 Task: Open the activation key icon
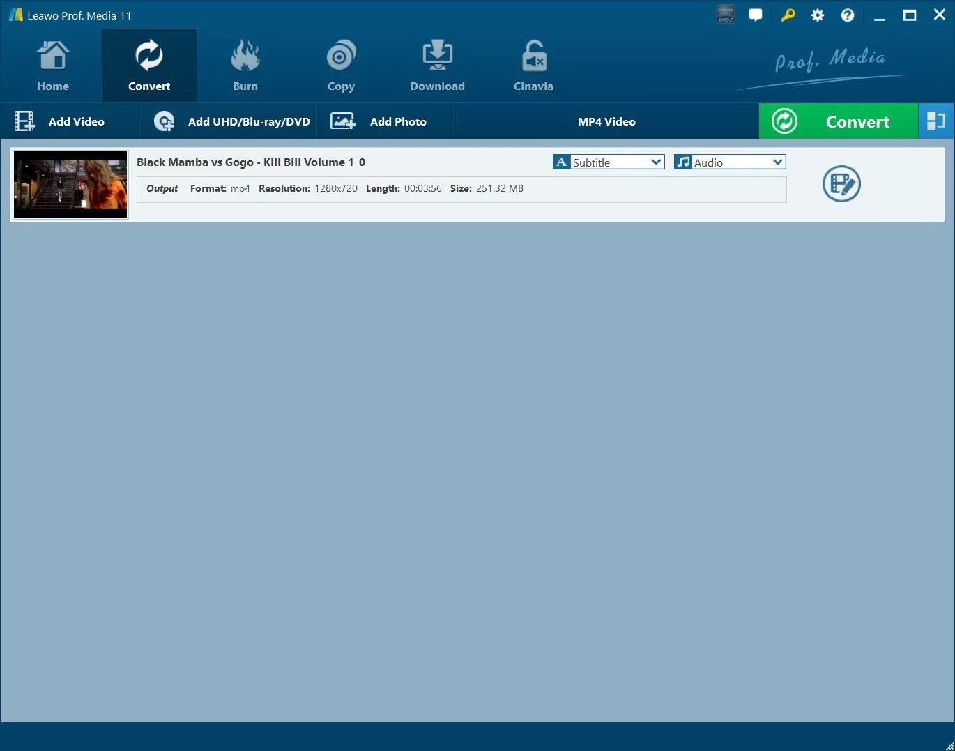(x=788, y=15)
